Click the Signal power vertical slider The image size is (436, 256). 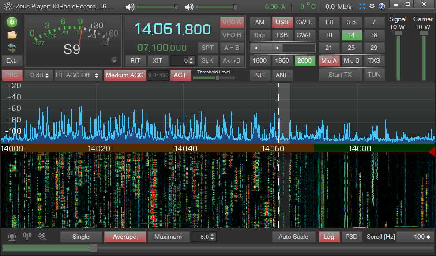coord(398,55)
